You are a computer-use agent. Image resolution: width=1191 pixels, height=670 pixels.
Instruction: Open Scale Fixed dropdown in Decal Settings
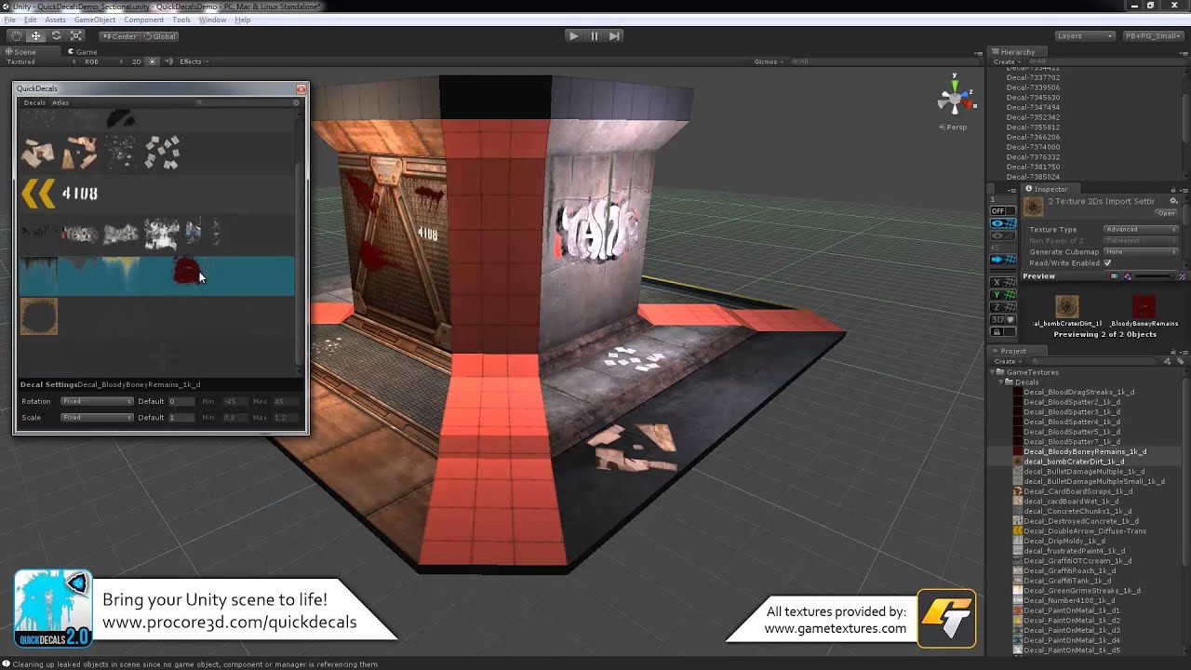pyautogui.click(x=97, y=418)
